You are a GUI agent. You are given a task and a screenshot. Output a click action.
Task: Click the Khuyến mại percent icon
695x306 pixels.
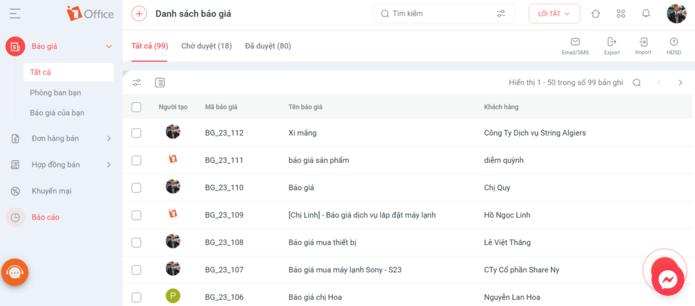point(15,191)
